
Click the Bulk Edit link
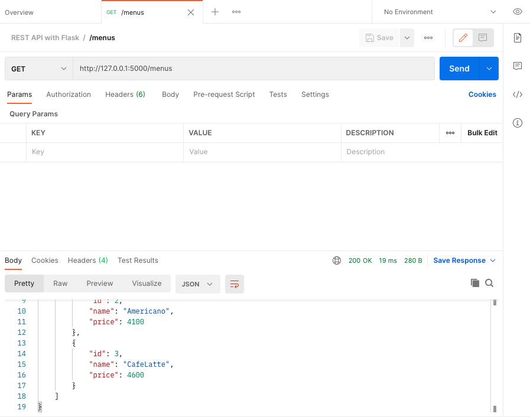point(482,133)
